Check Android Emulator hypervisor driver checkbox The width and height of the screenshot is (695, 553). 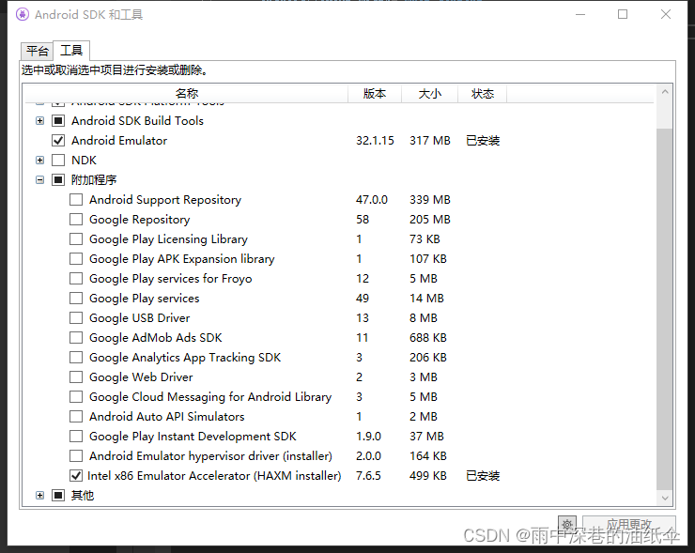click(76, 456)
